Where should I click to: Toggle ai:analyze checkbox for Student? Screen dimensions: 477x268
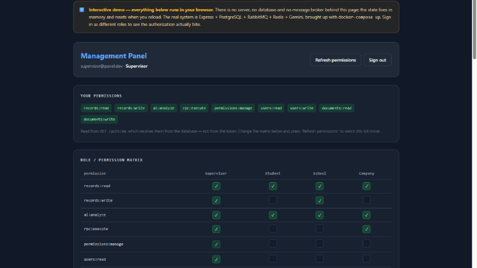272,215
